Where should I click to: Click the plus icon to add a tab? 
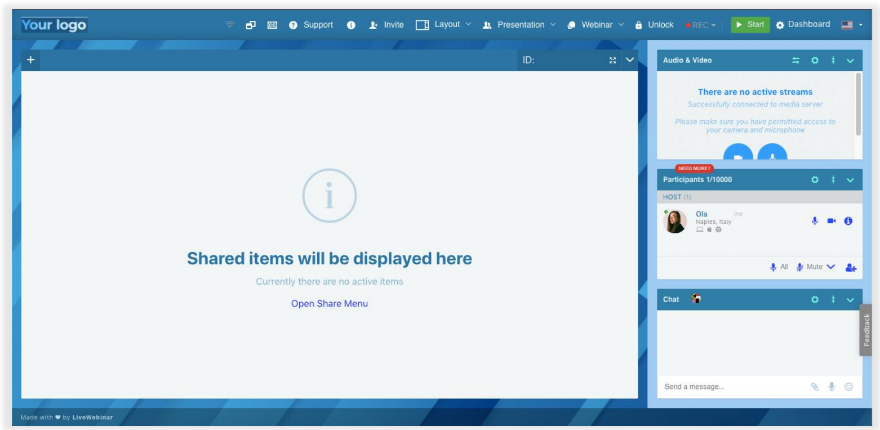pyautogui.click(x=30, y=60)
